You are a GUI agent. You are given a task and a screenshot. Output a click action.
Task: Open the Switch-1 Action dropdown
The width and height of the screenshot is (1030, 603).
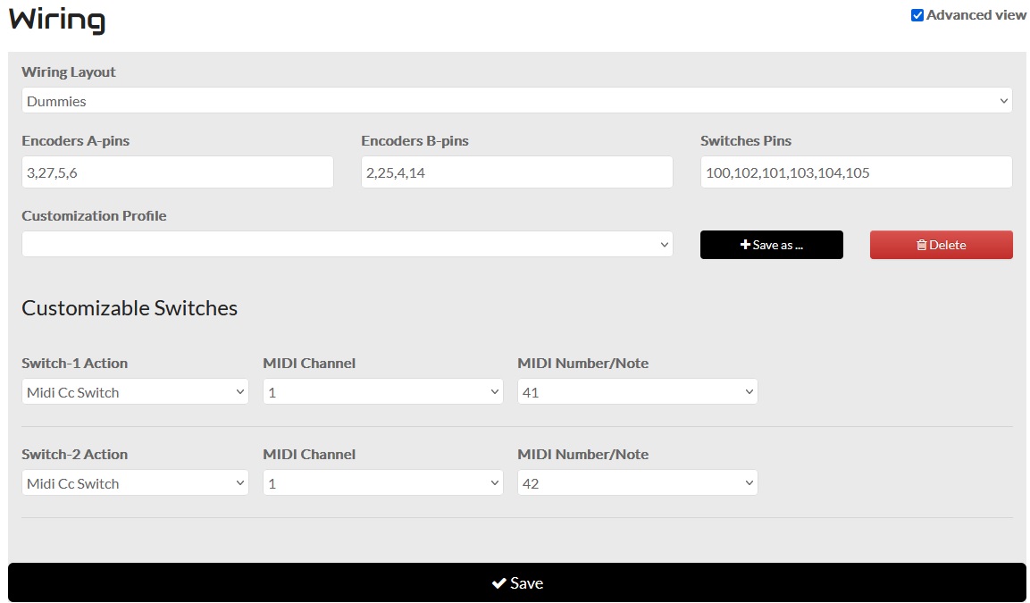(x=135, y=392)
